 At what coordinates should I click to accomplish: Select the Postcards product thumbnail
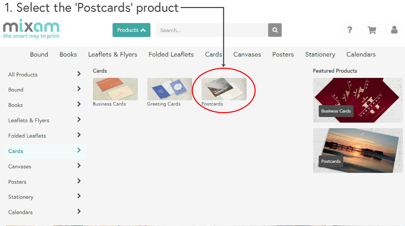[x=224, y=89]
